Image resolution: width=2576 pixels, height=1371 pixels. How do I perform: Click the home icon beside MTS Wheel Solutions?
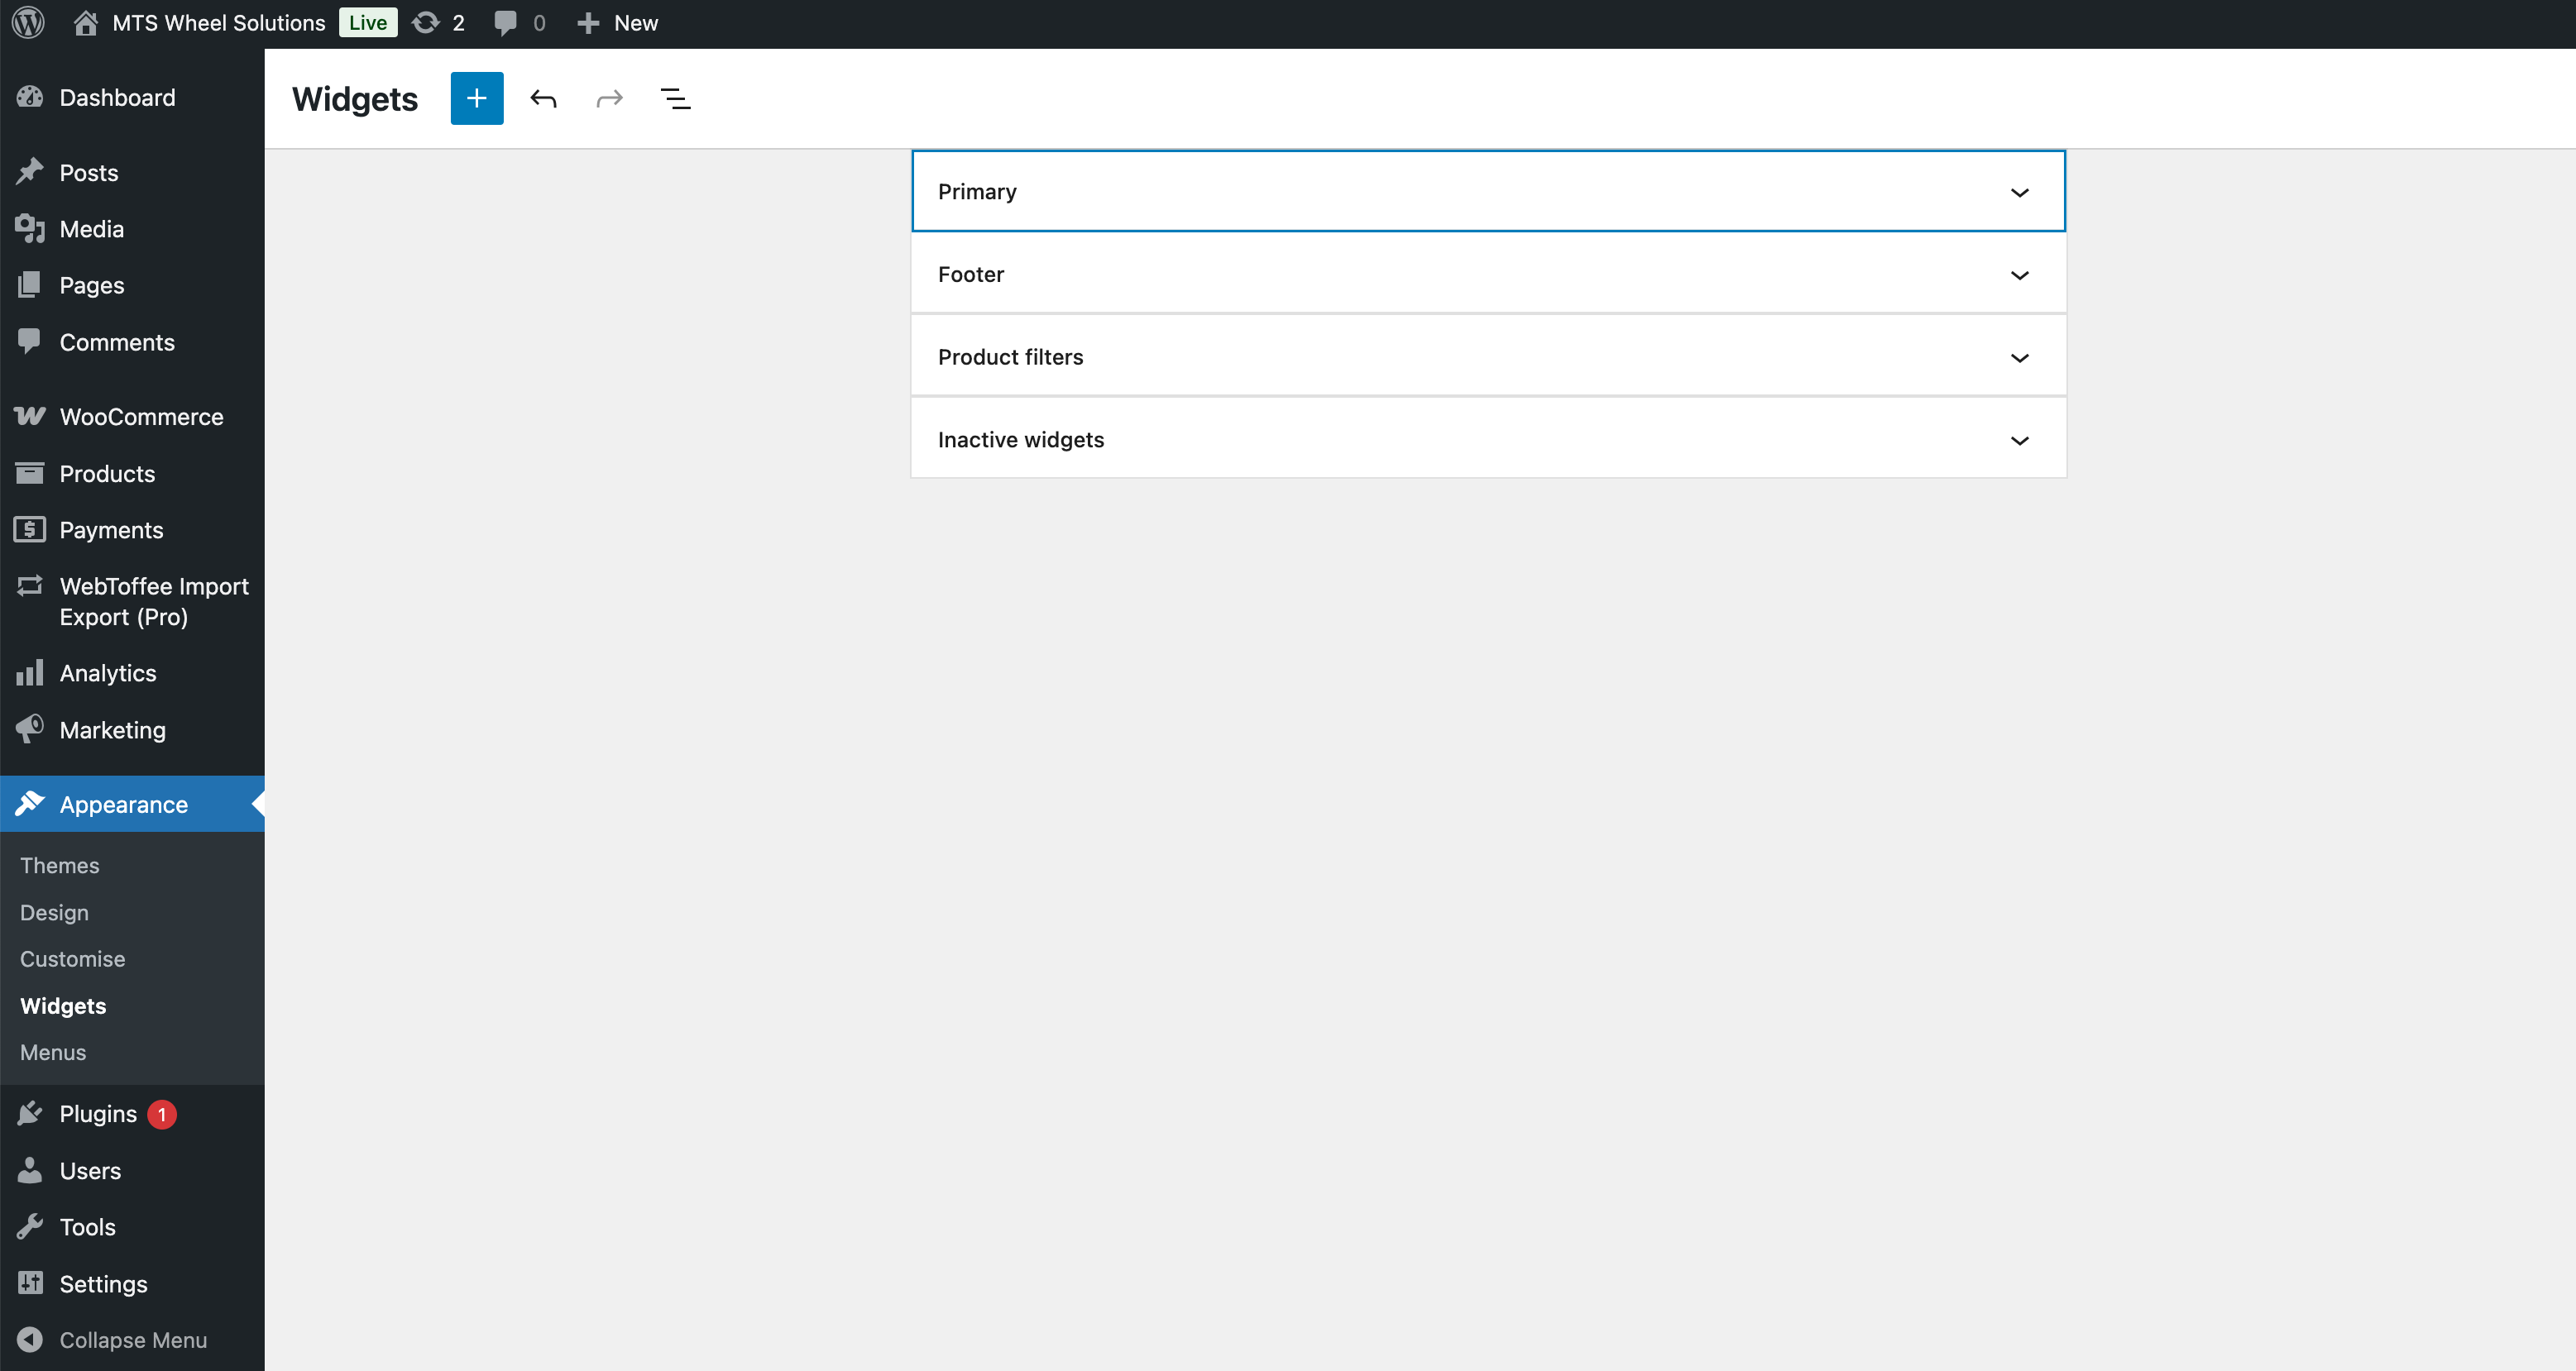click(x=85, y=22)
